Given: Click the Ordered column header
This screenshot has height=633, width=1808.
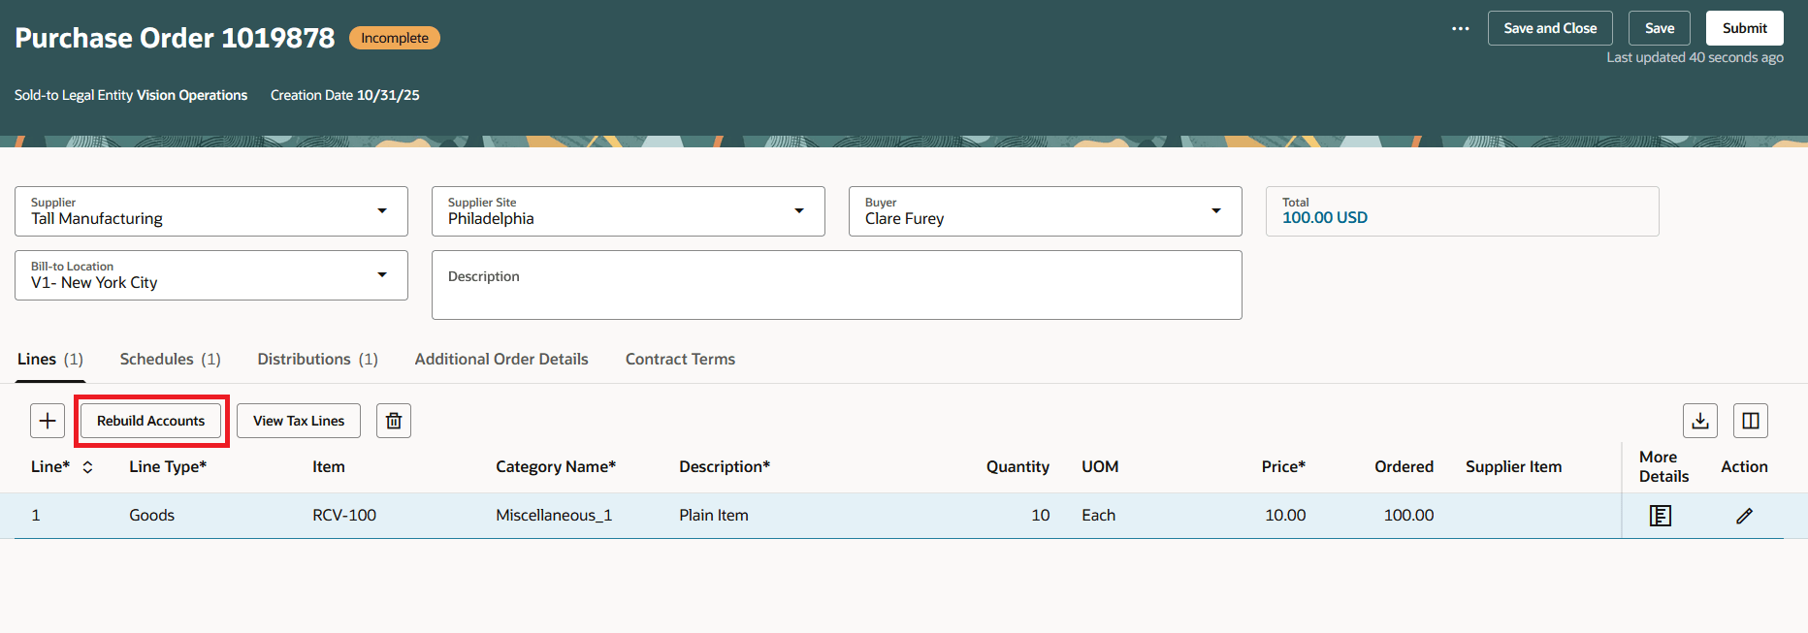Looking at the screenshot, I should (1404, 467).
